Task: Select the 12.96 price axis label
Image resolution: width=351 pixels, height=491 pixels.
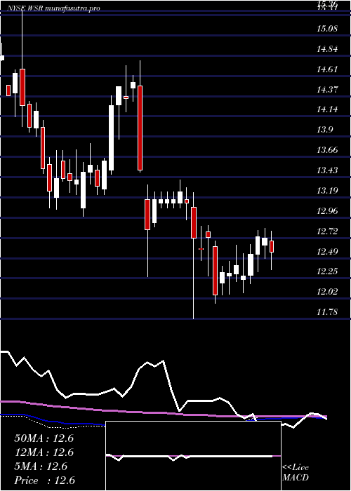Action: click(x=327, y=210)
